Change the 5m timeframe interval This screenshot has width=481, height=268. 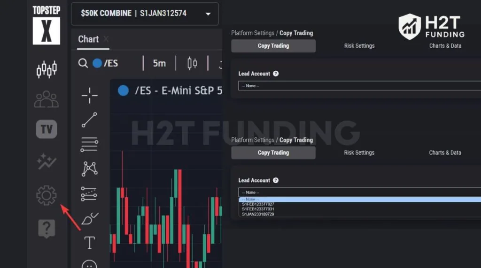(159, 63)
